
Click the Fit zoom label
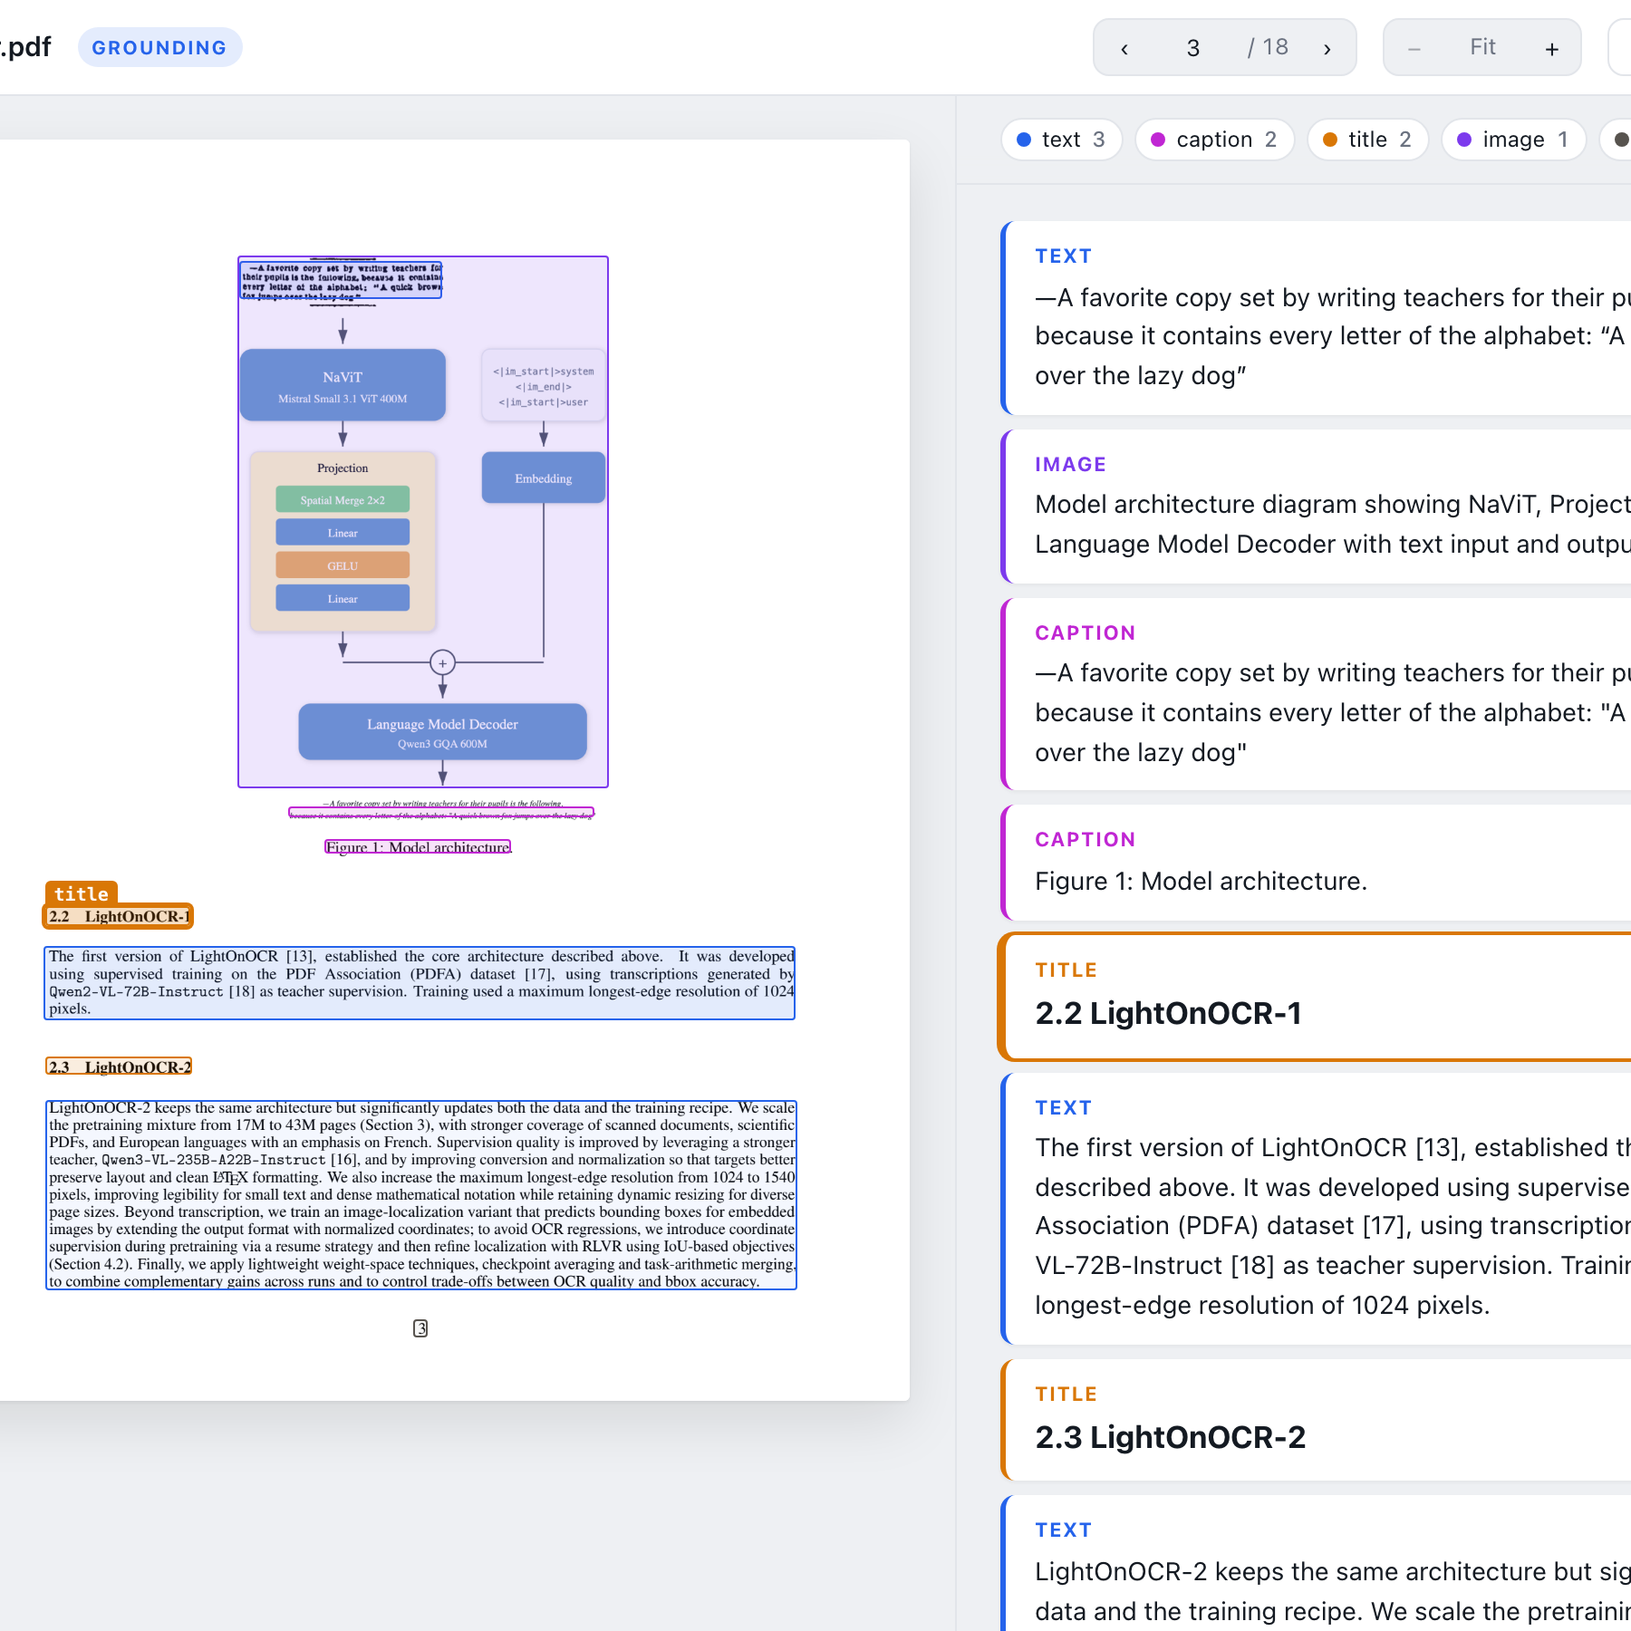[x=1482, y=47]
